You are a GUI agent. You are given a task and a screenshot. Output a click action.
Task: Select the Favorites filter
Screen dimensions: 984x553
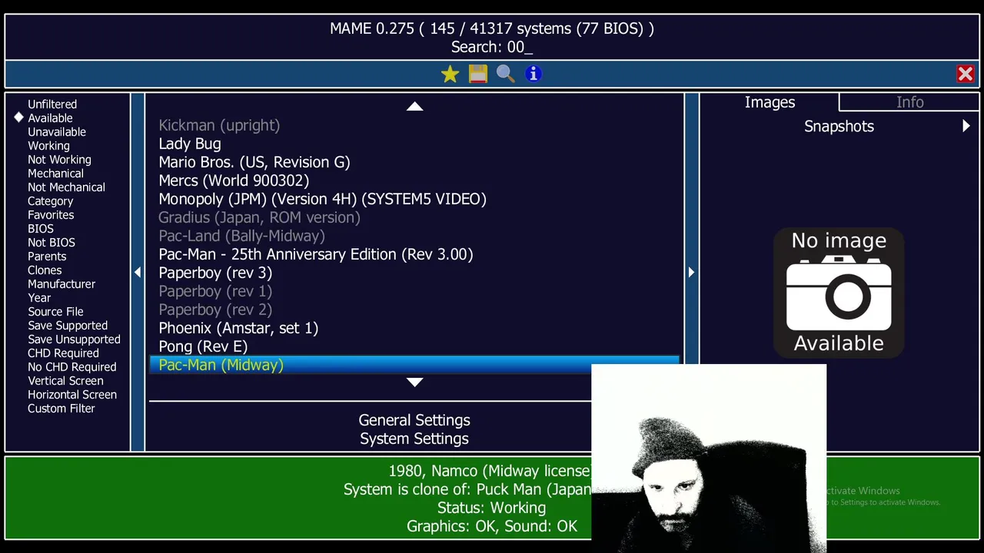pyautogui.click(x=51, y=215)
